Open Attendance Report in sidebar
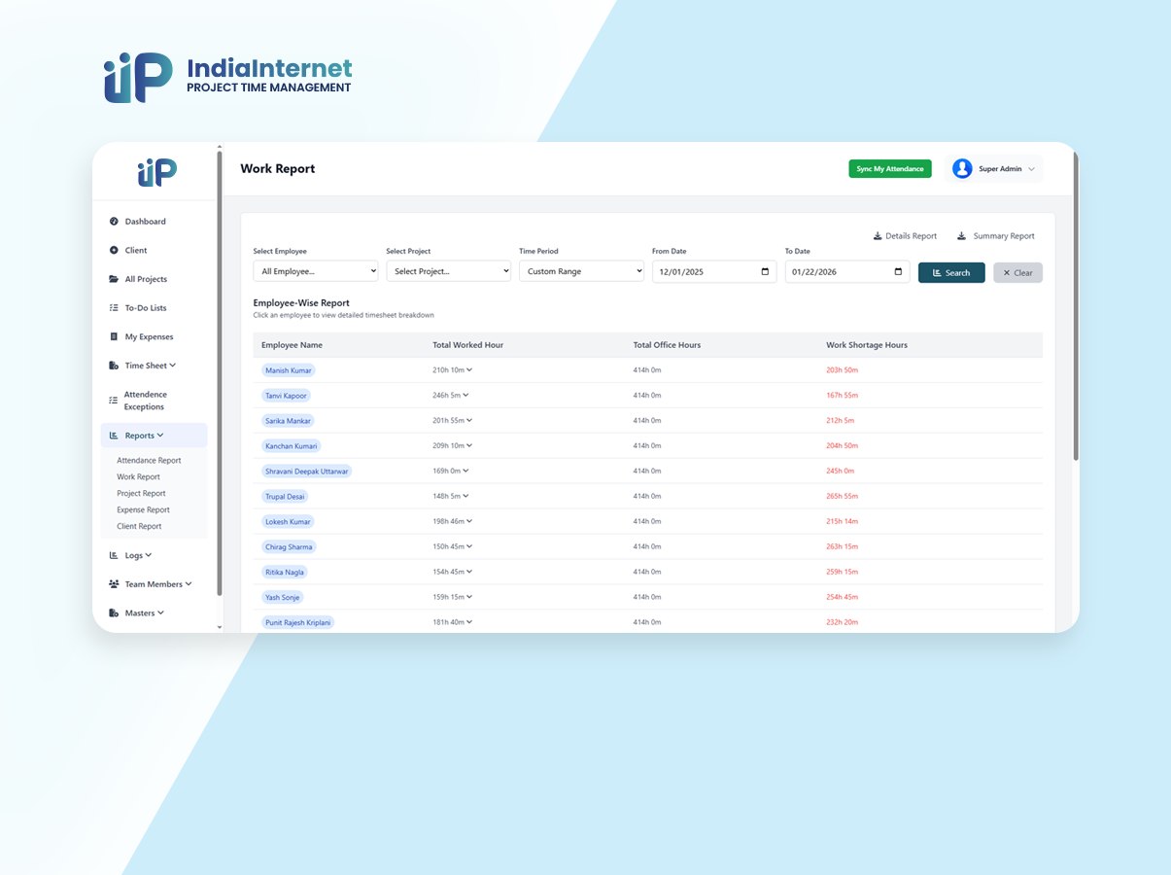The image size is (1171, 875). pyautogui.click(x=149, y=461)
